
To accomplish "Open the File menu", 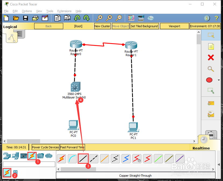I will click(6, 11).
